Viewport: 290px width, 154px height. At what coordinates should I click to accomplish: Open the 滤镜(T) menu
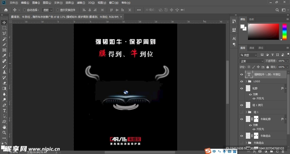(81, 3)
